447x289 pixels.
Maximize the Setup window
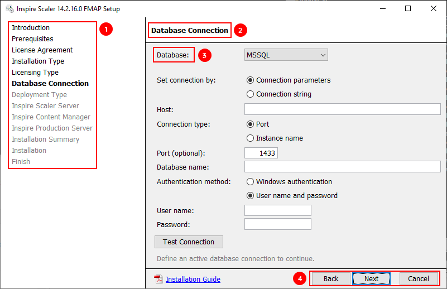(x=408, y=8)
